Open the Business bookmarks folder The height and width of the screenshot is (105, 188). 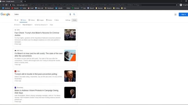pyautogui.click(x=99, y=8)
